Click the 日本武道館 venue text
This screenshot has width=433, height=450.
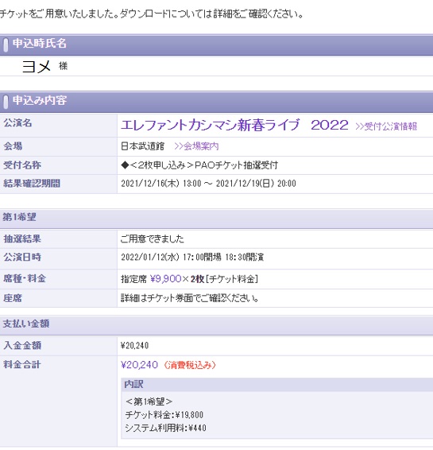142,146
